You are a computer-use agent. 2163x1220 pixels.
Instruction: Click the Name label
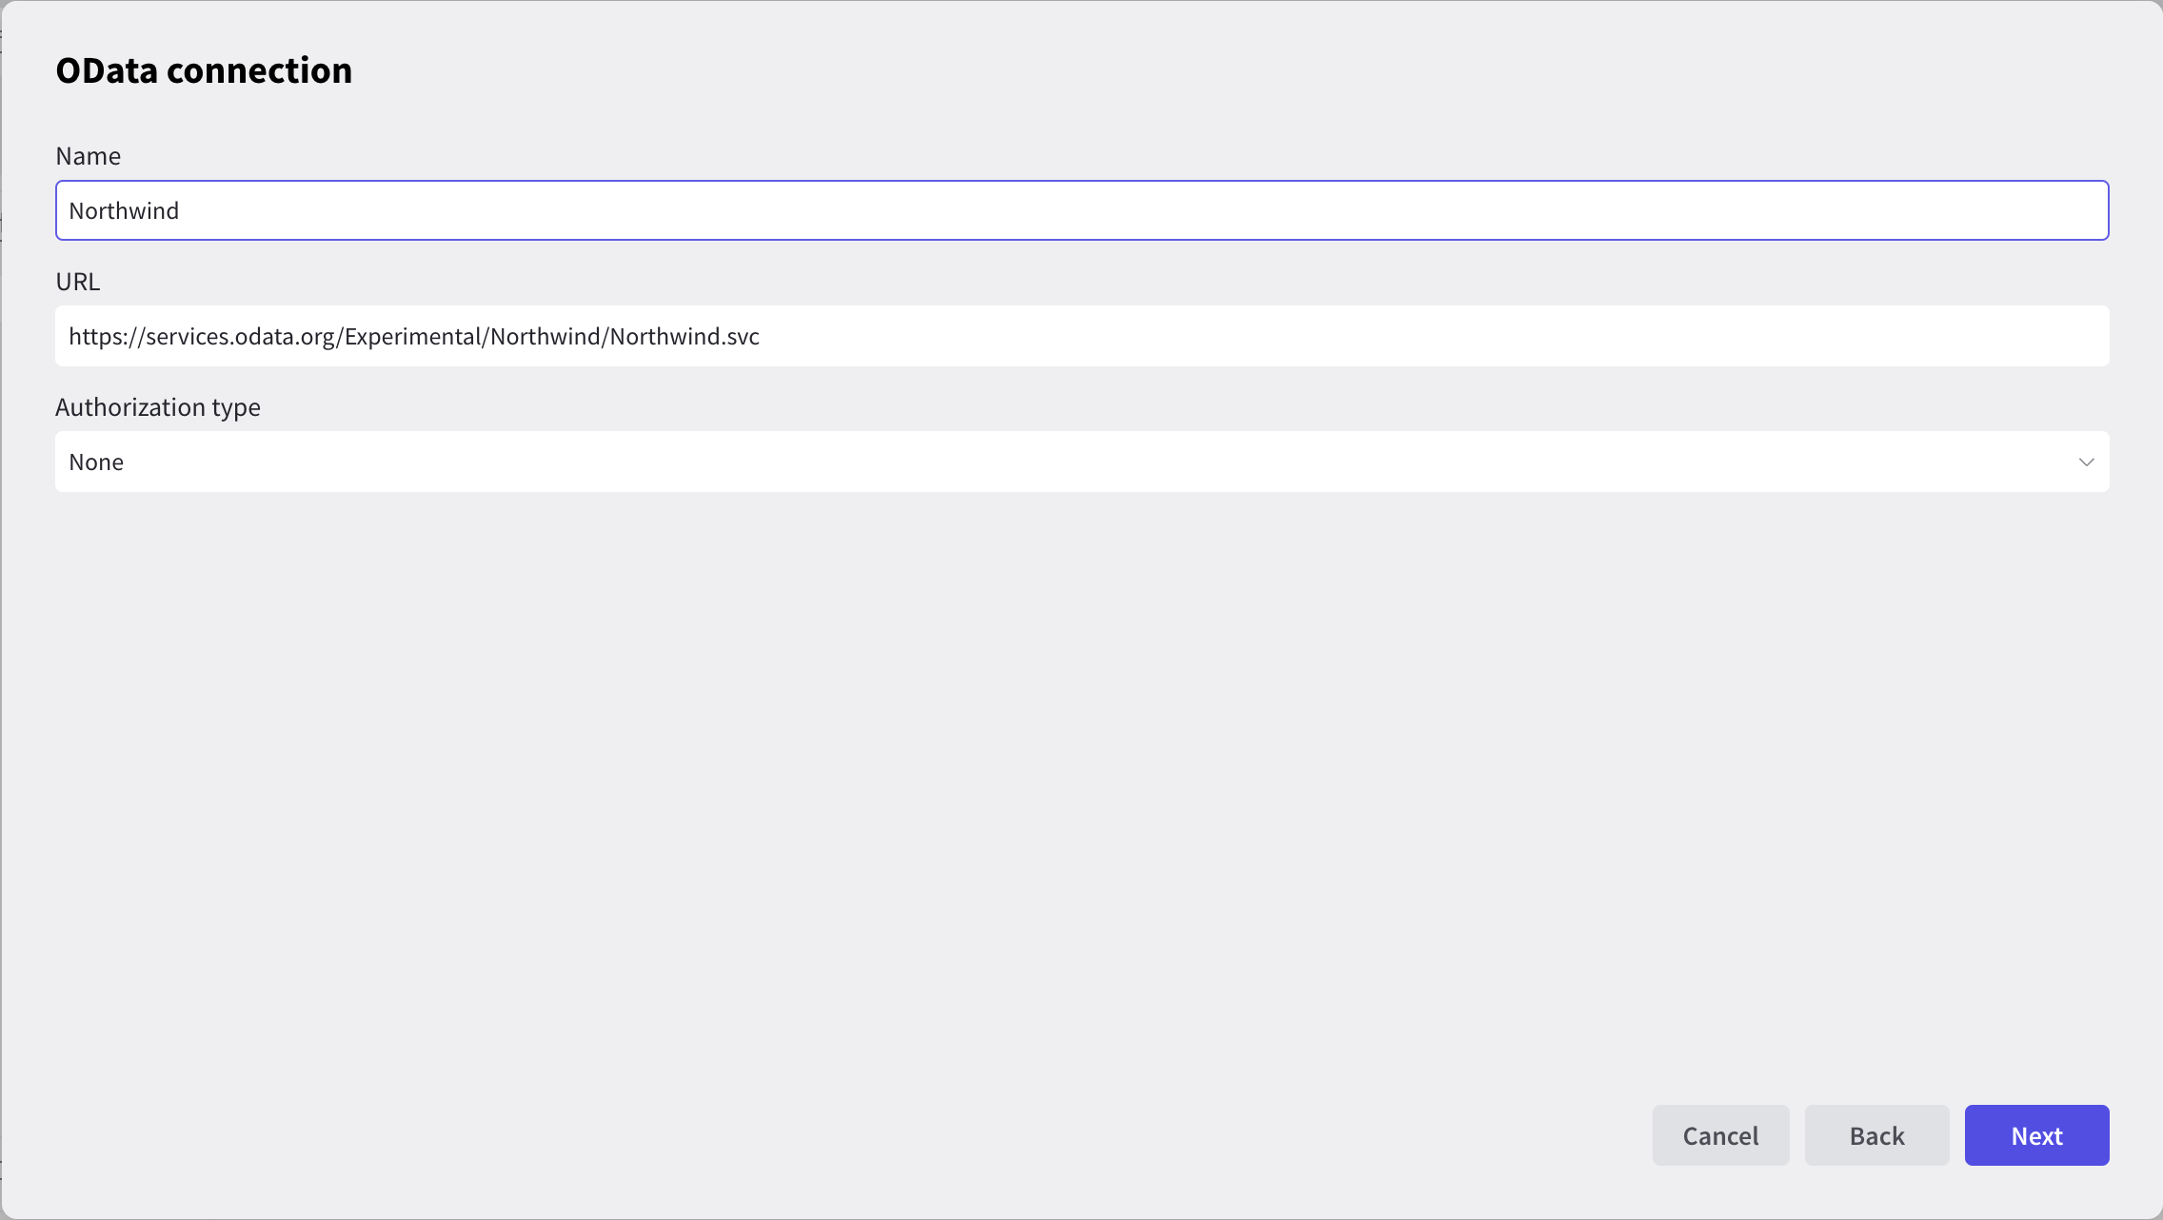[89, 156]
